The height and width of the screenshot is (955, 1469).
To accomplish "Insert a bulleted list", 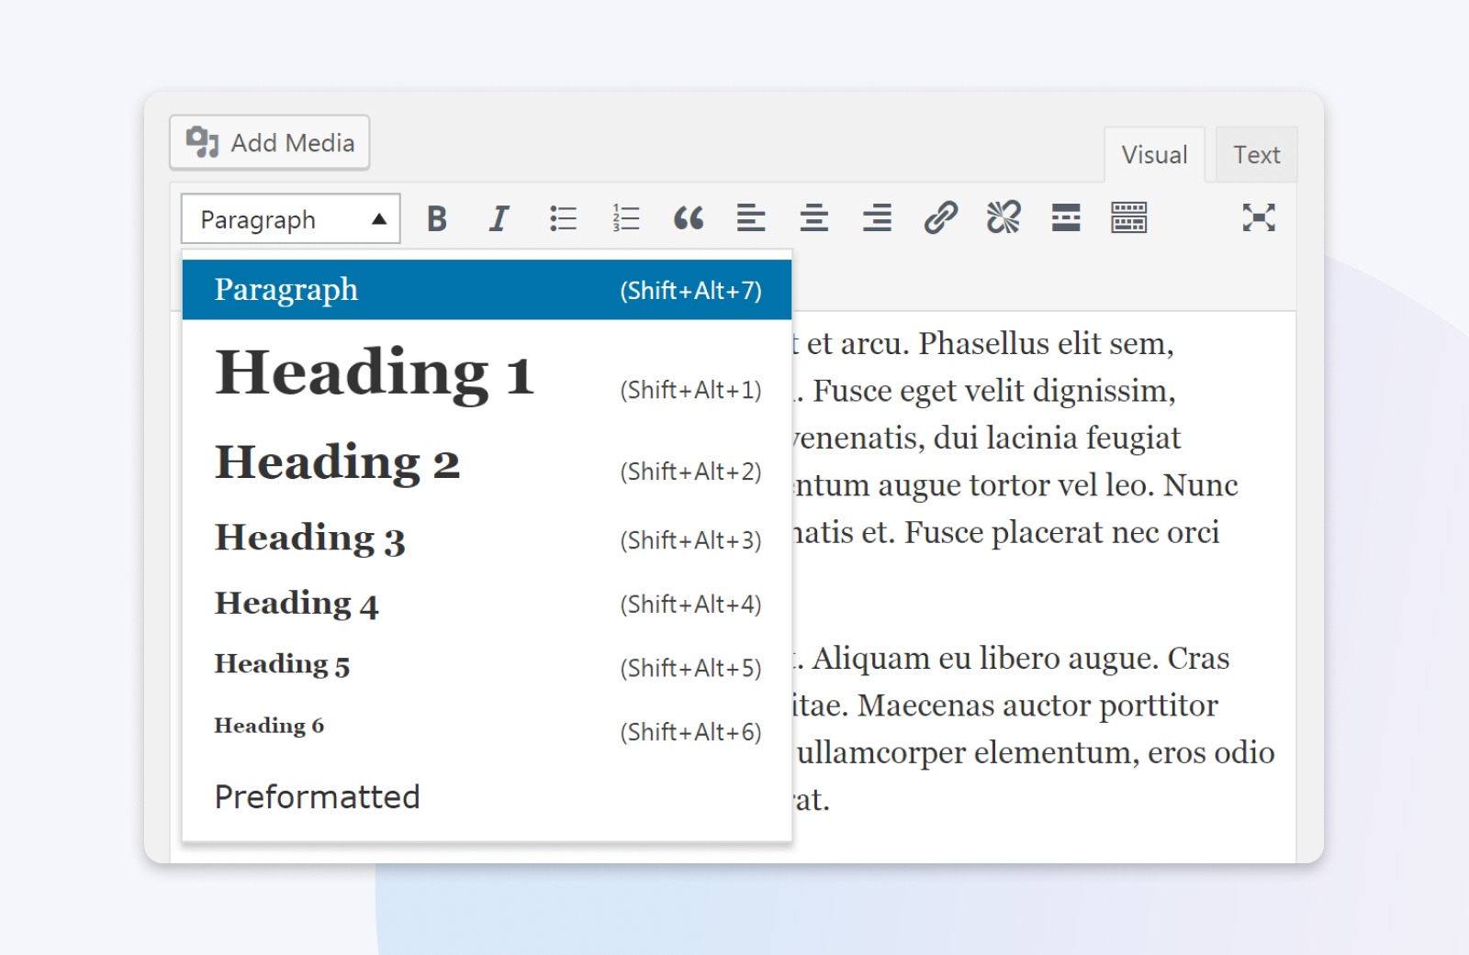I will 563,218.
